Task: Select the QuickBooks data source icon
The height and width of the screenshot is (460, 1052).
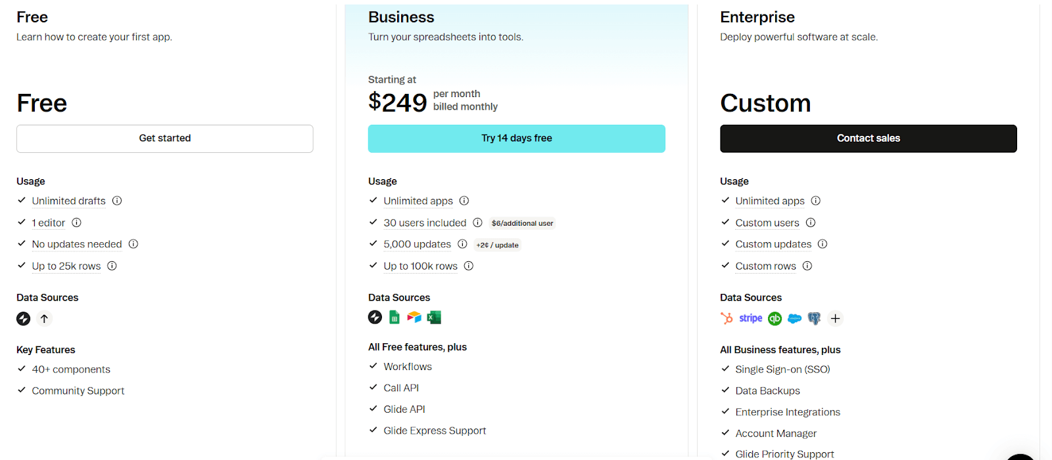Action: click(775, 318)
